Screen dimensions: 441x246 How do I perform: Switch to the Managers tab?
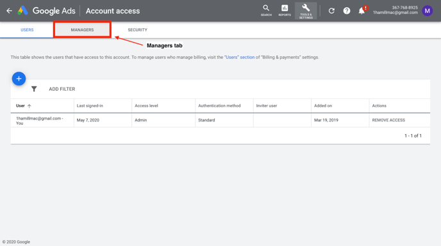click(x=82, y=30)
